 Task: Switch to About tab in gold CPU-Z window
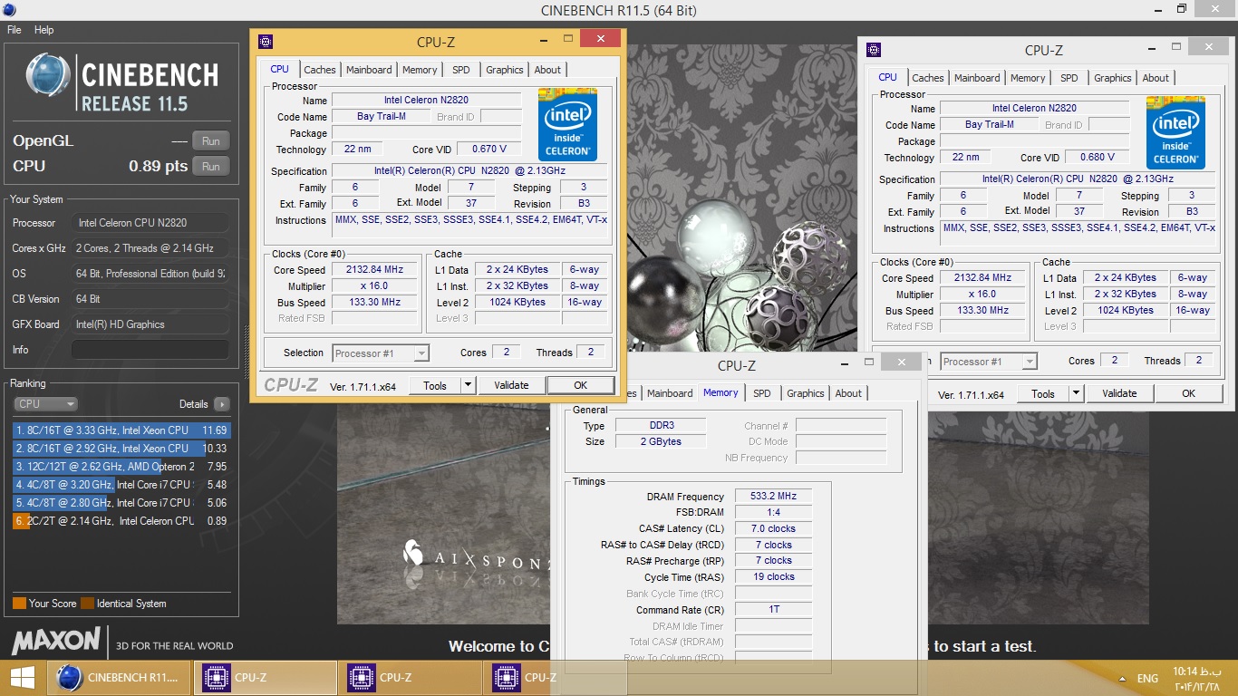pos(547,70)
